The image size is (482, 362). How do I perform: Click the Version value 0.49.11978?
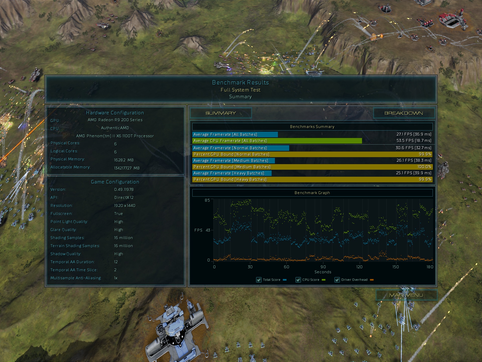(x=124, y=190)
